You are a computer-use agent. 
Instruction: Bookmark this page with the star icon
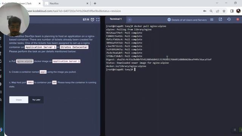tap(224, 11)
